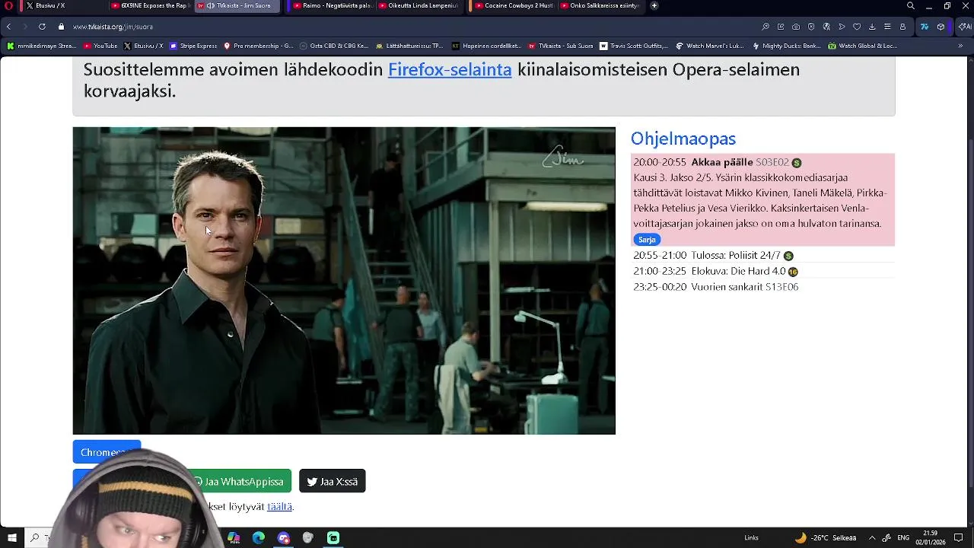
Task: Select the 20:00-20:55 Akkaa päälle program entry
Action: click(762, 200)
